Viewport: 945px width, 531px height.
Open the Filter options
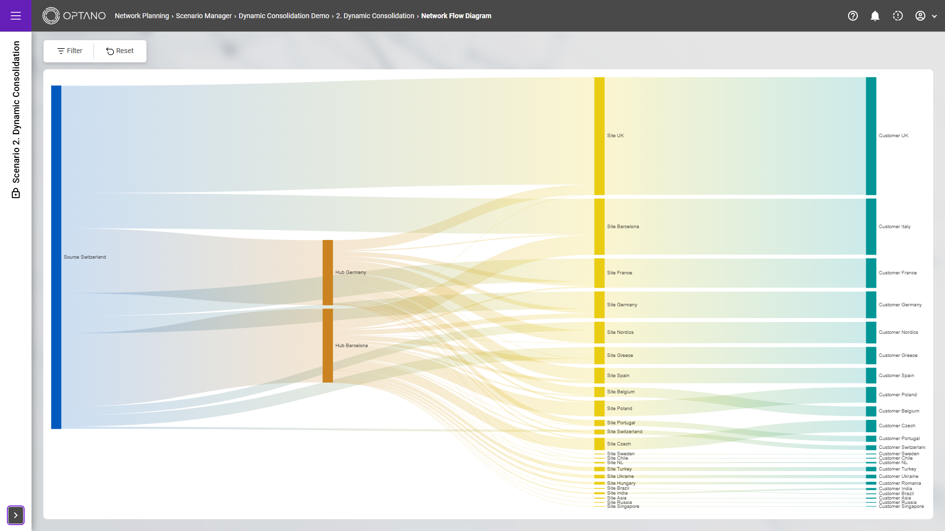point(69,51)
